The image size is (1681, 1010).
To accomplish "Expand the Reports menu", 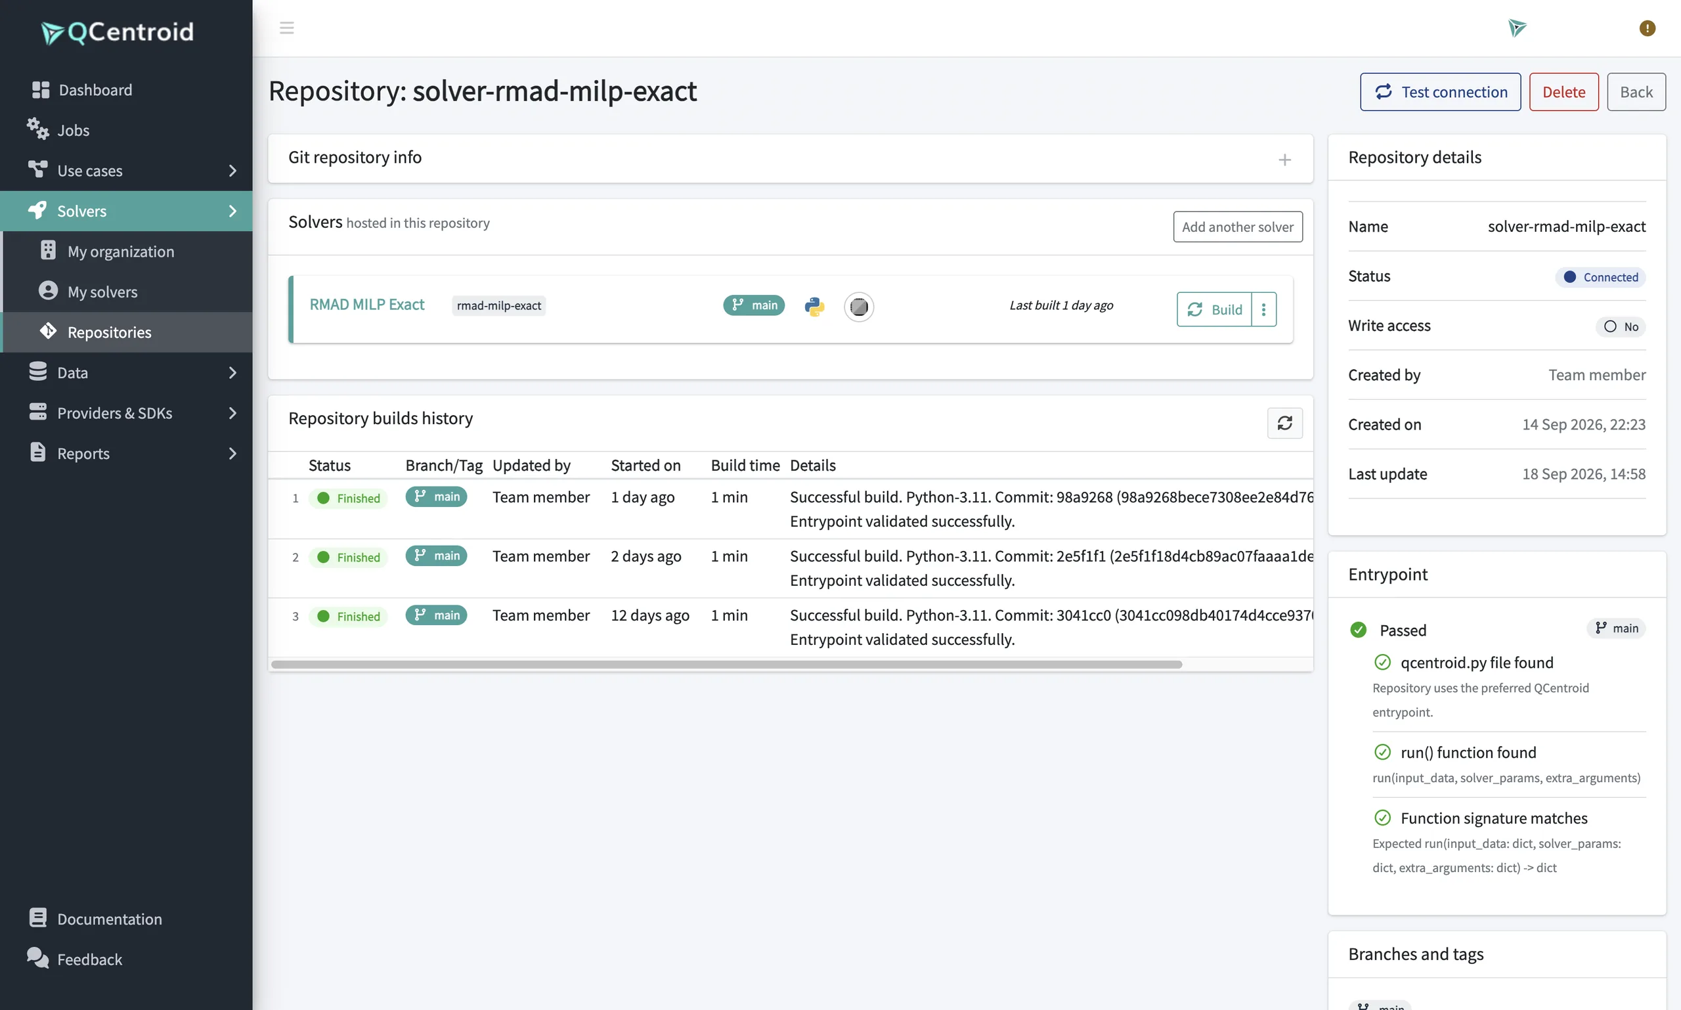I will pos(126,453).
